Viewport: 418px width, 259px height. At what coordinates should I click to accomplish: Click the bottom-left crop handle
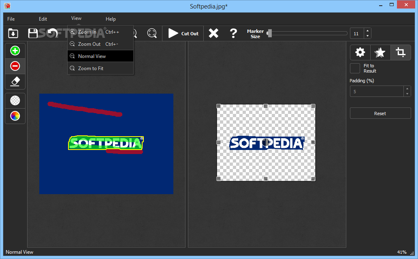219,179
